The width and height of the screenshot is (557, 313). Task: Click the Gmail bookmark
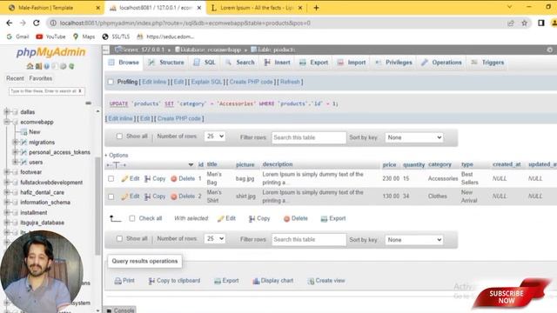(x=17, y=37)
